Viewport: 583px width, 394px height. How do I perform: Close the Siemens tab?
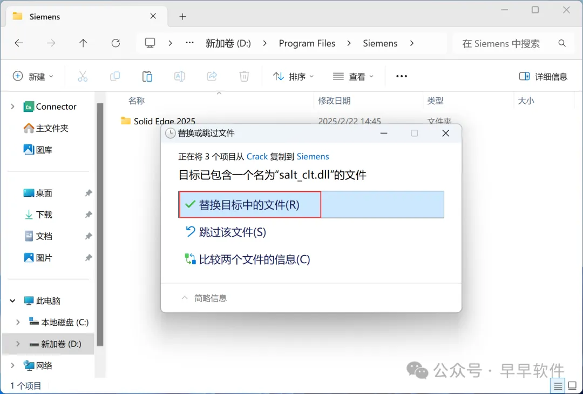coord(153,16)
